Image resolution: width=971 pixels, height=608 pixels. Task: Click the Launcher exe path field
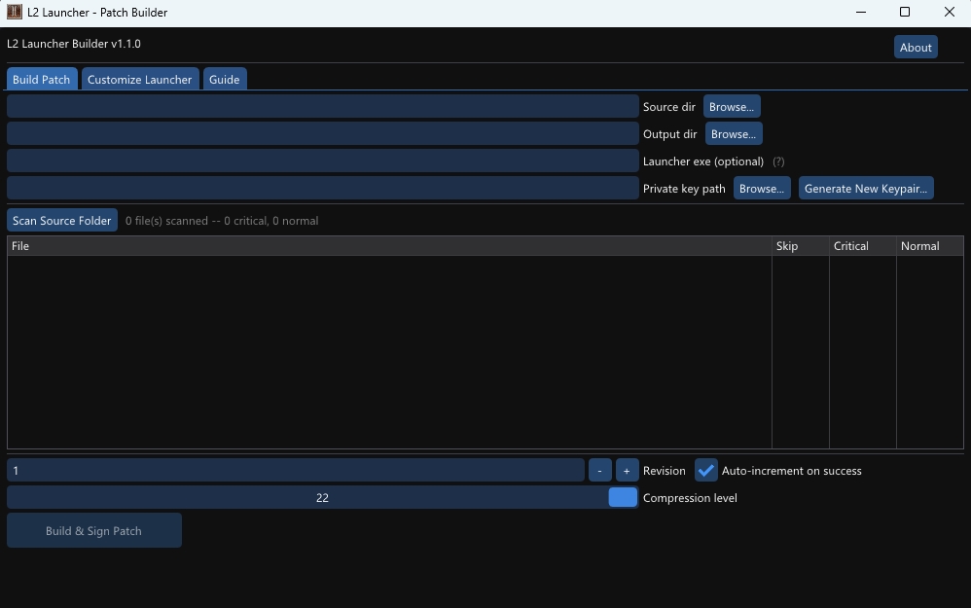tap(323, 161)
